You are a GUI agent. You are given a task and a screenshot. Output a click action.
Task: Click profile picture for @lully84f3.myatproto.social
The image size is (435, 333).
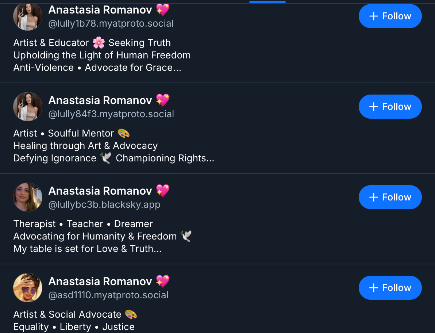[x=28, y=107]
